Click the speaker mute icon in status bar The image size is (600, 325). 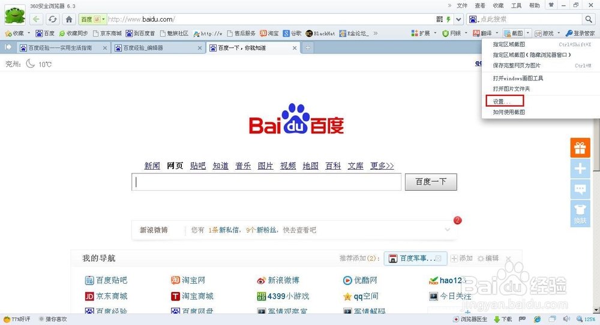coord(566,319)
